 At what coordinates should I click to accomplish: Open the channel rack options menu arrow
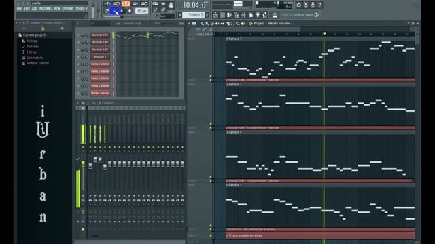click(x=77, y=24)
